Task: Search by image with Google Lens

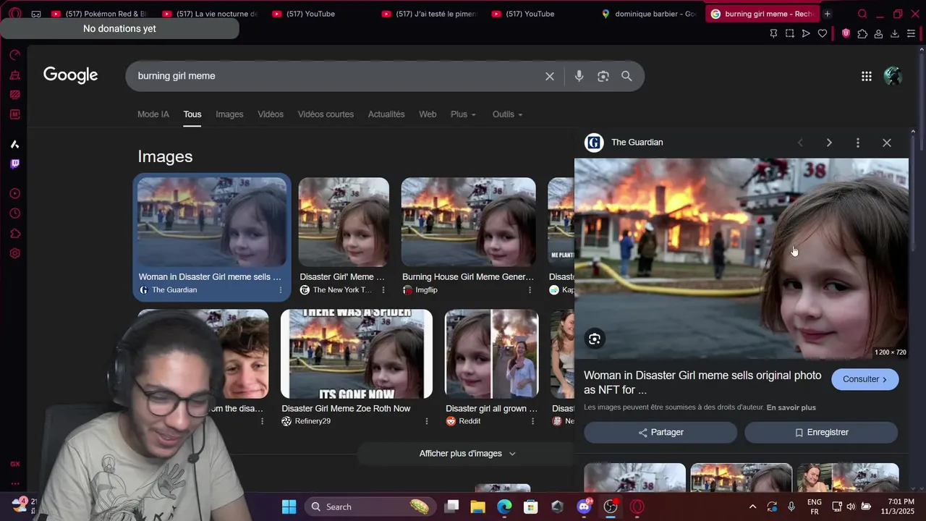Action: (603, 76)
